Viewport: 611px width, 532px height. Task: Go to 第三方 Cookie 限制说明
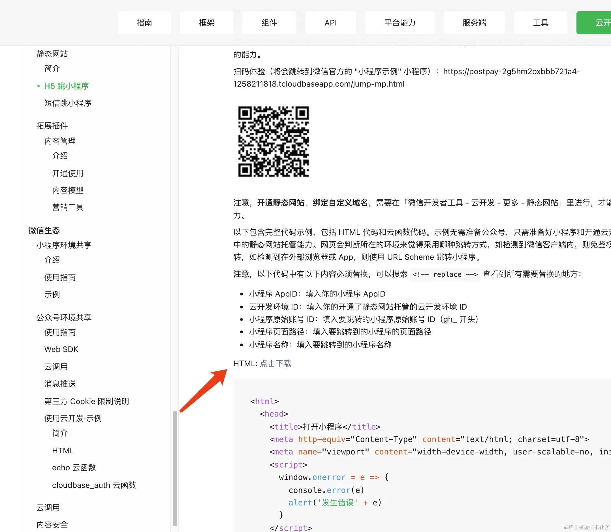tap(86, 401)
